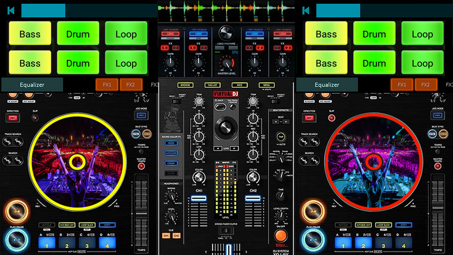The width and height of the screenshot is (453, 255).
Task: Click left deck Auto Beat Loop button
Action: 67,225
